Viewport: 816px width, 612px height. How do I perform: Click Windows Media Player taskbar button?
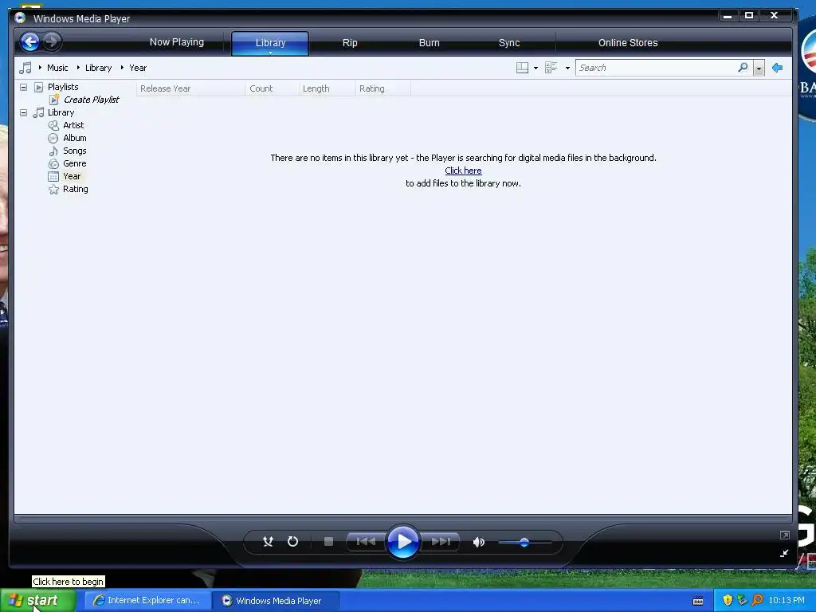pyautogui.click(x=276, y=601)
